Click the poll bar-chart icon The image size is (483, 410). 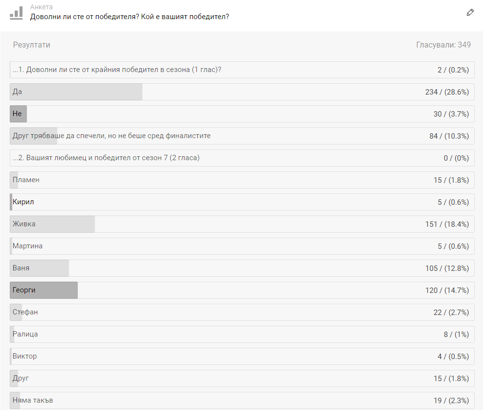tap(16, 13)
